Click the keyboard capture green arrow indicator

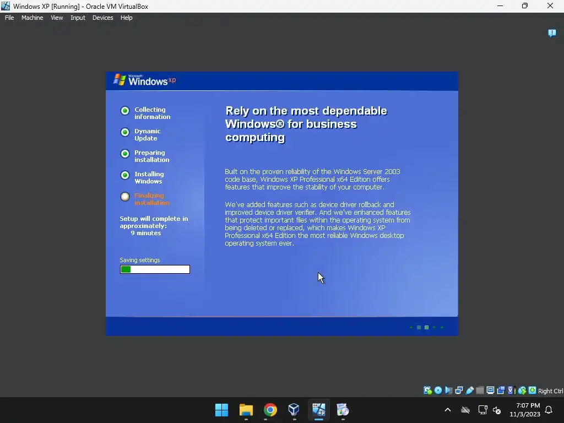[533, 391]
